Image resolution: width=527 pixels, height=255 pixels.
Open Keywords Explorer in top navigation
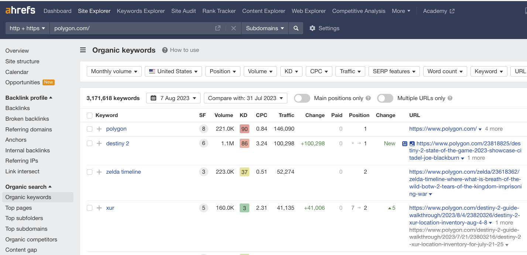(141, 11)
